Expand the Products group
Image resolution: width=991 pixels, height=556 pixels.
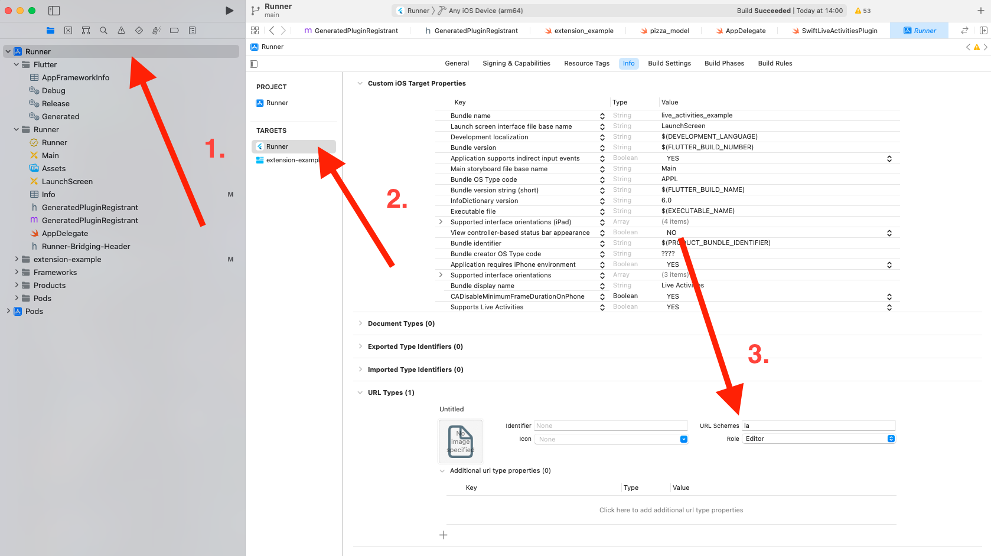(x=17, y=284)
